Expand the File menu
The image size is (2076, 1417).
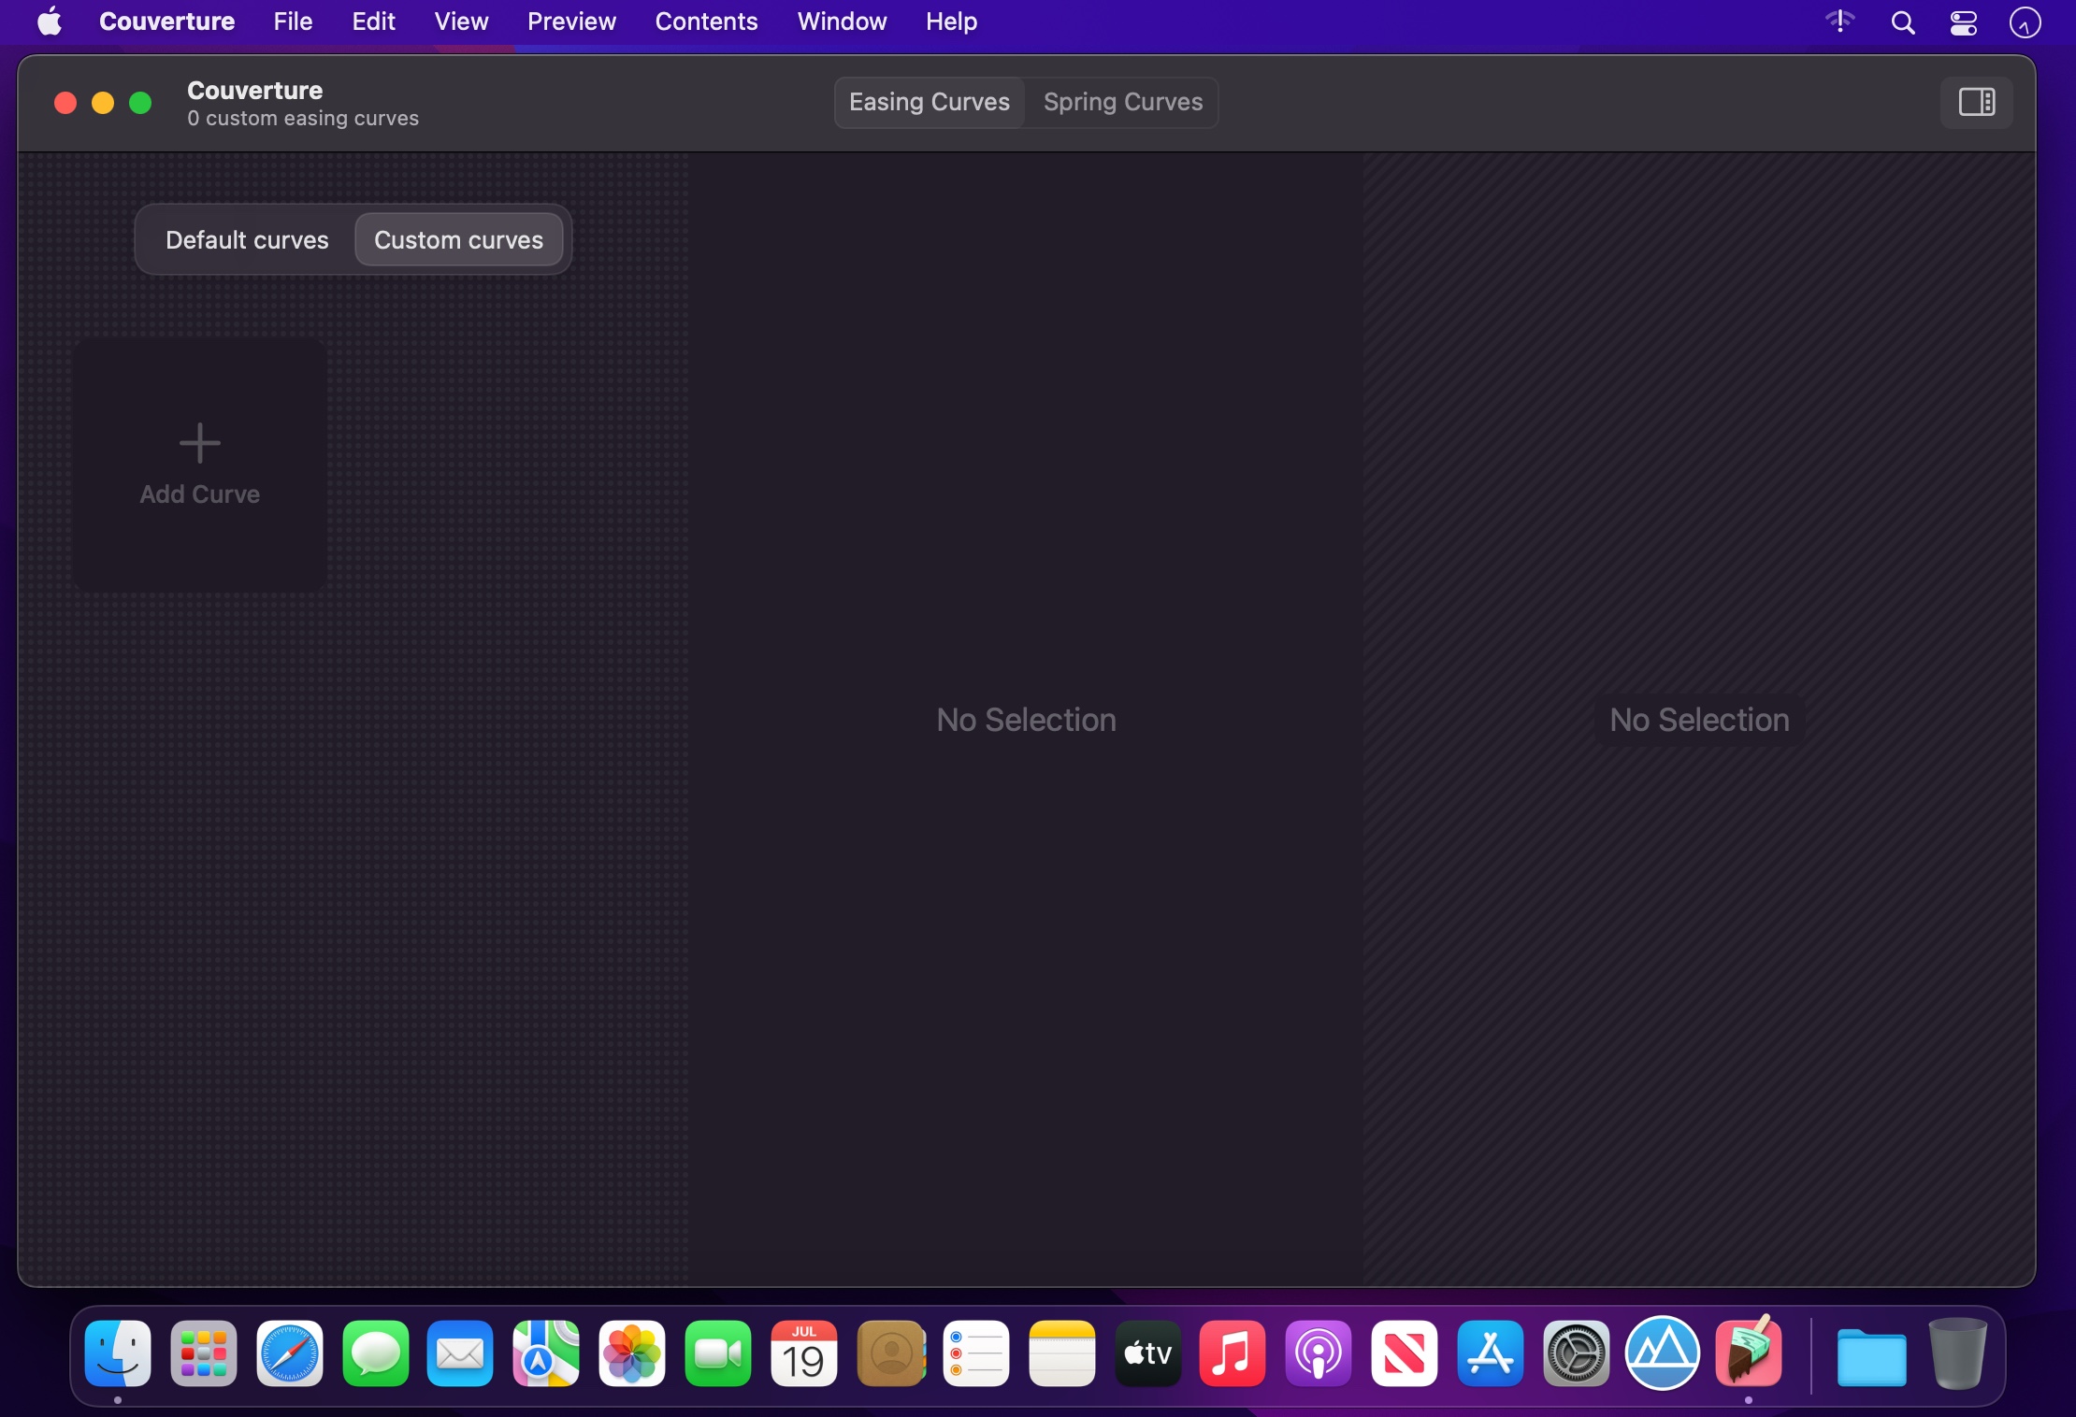[293, 21]
